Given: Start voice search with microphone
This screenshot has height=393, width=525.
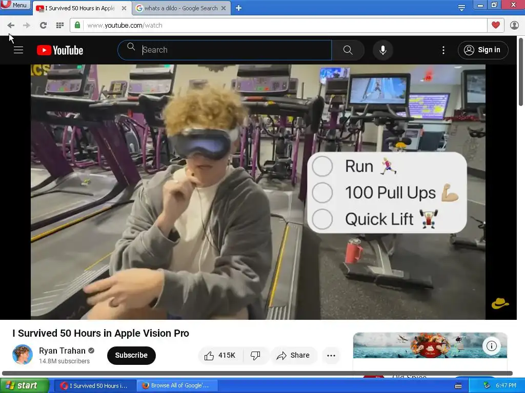Looking at the screenshot, I should pos(382,50).
